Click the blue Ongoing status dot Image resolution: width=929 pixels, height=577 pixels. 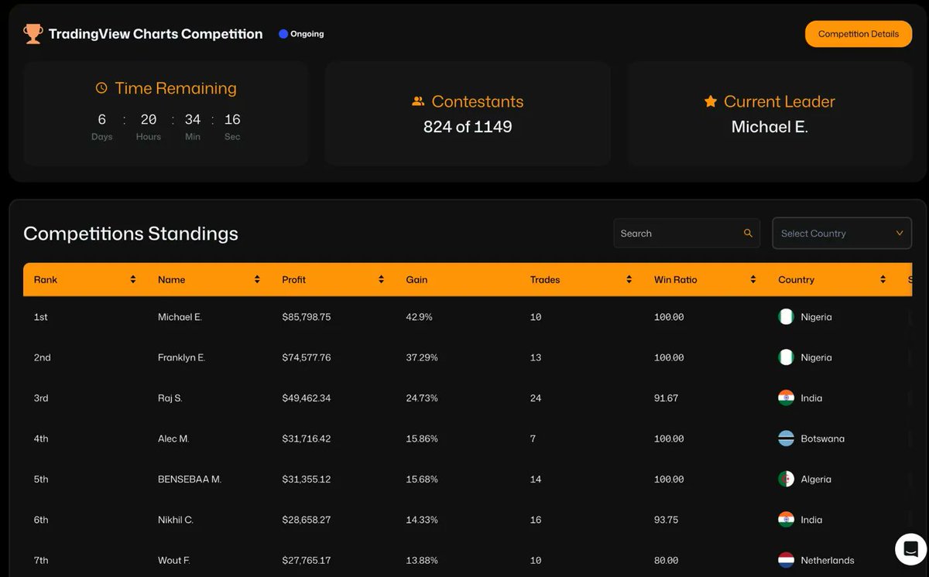283,34
